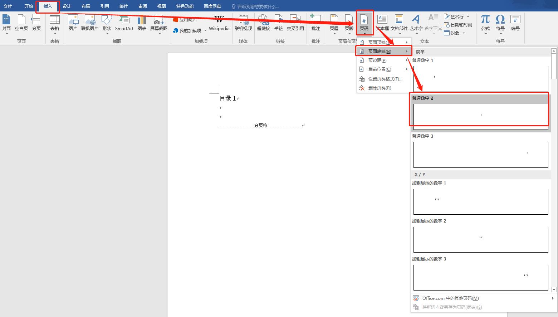The height and width of the screenshot is (317, 558).
Task: Insert a picture (图片)
Action: coord(73,24)
